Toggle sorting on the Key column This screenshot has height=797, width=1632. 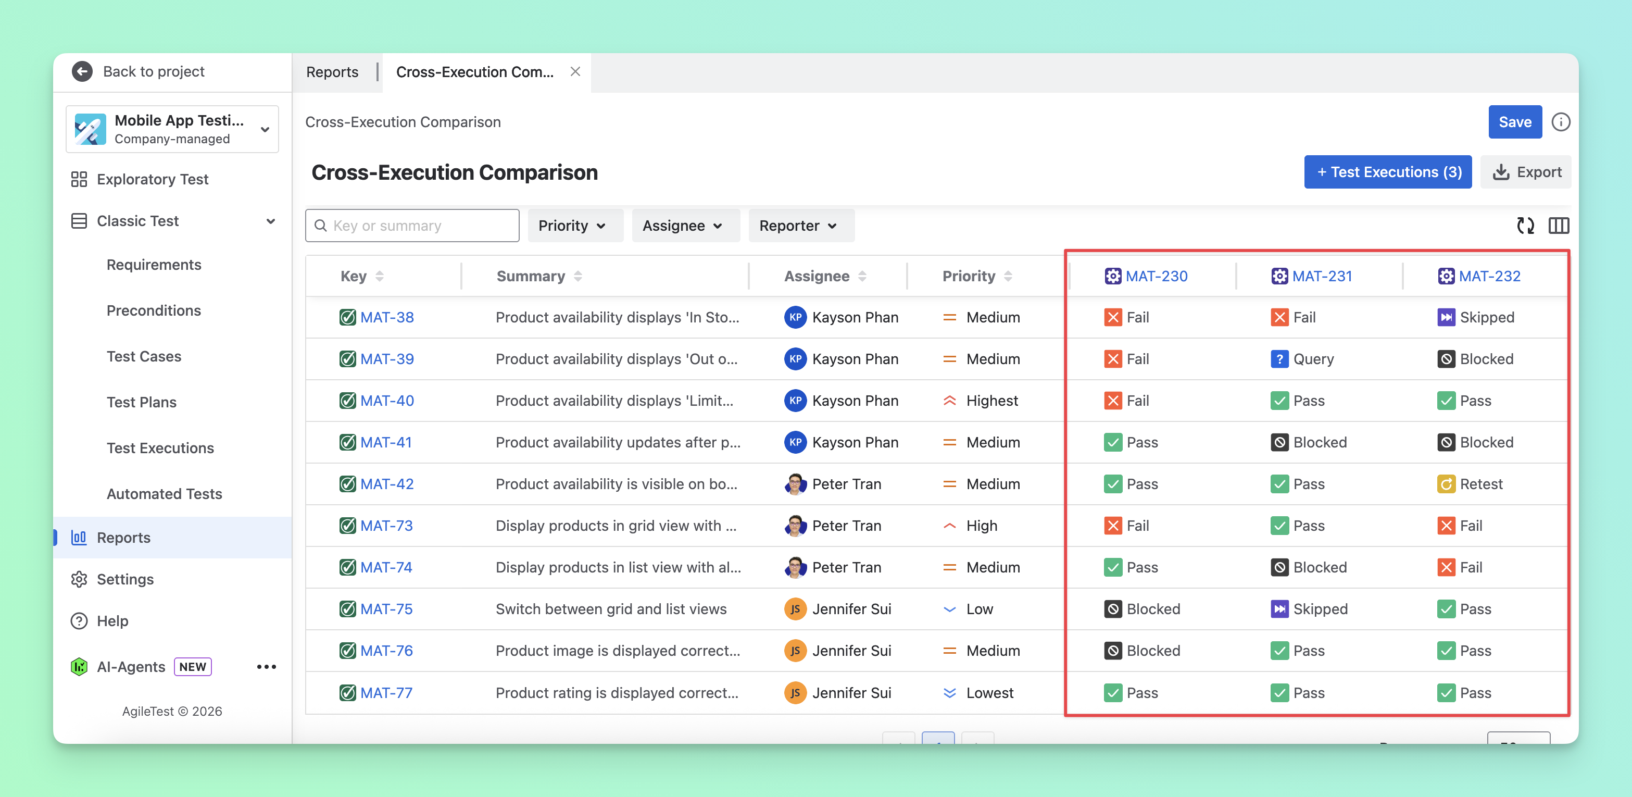click(x=380, y=276)
